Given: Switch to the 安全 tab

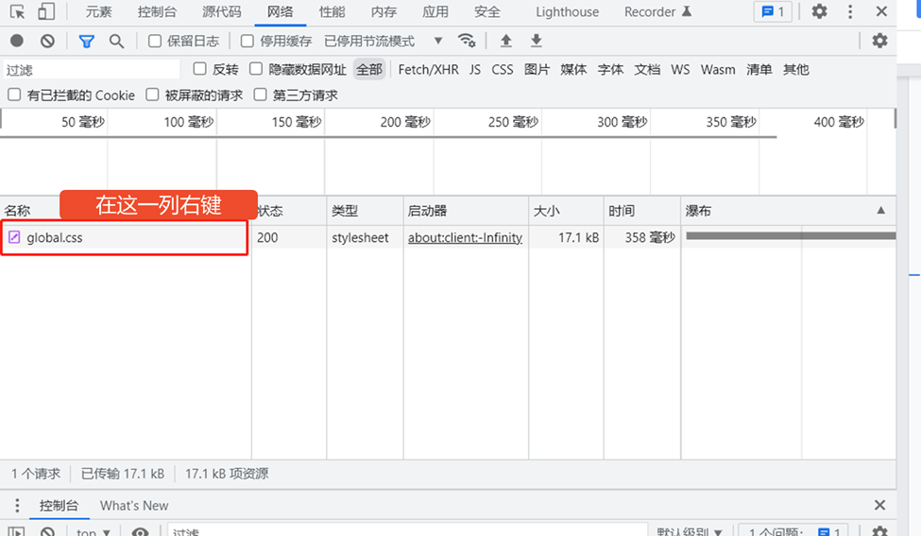Looking at the screenshot, I should [x=486, y=11].
